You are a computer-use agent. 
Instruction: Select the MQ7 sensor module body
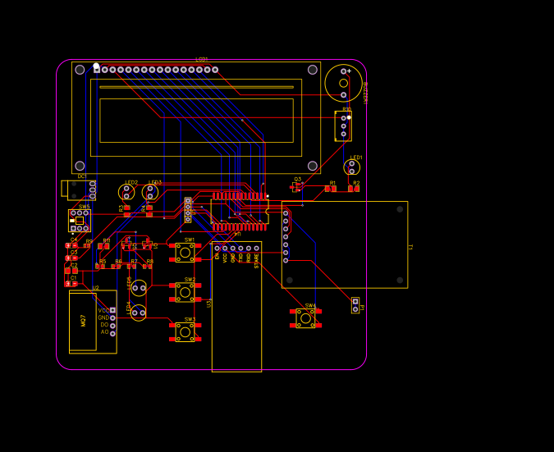[83, 322]
